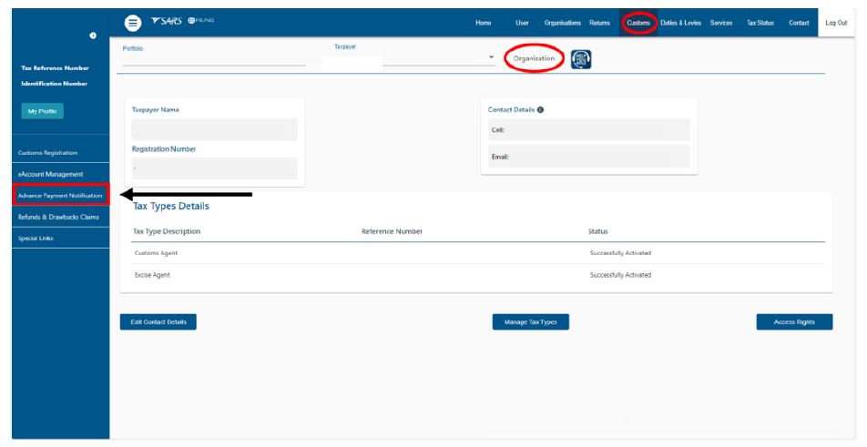Click the Tax Type Description column header

click(x=167, y=231)
